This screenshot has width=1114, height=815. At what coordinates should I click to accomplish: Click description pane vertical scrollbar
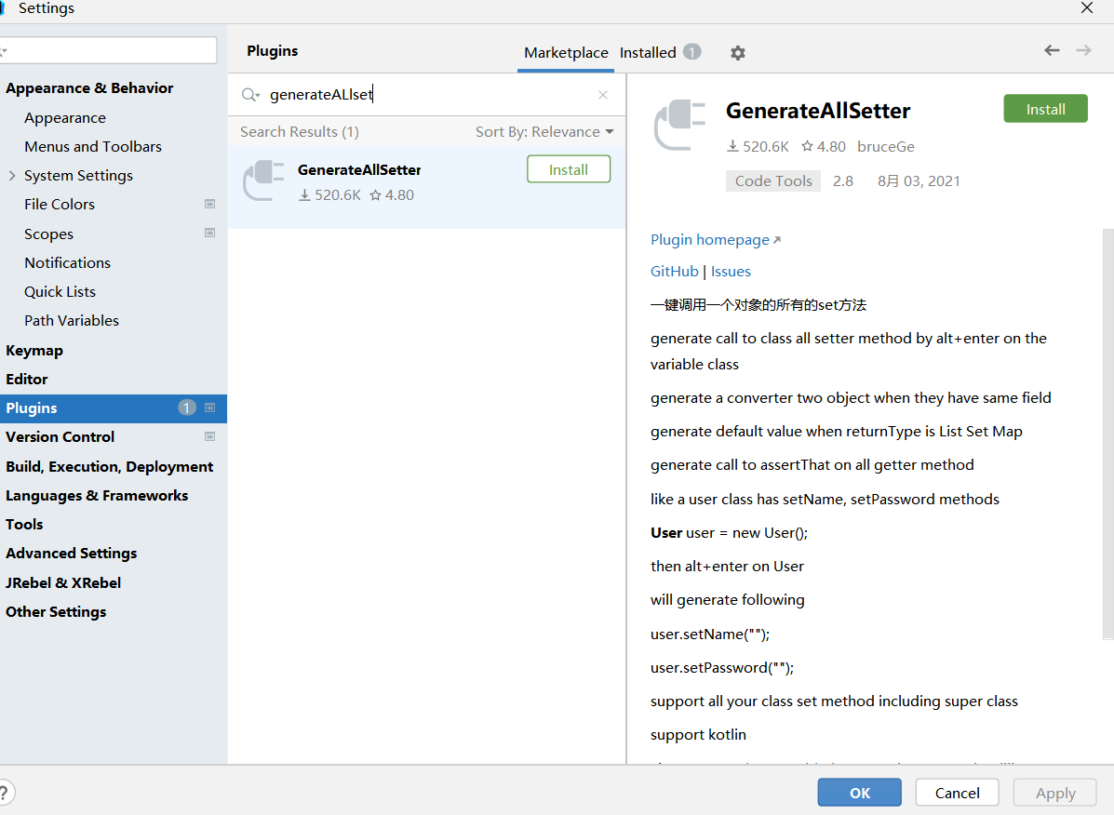pos(1107,433)
